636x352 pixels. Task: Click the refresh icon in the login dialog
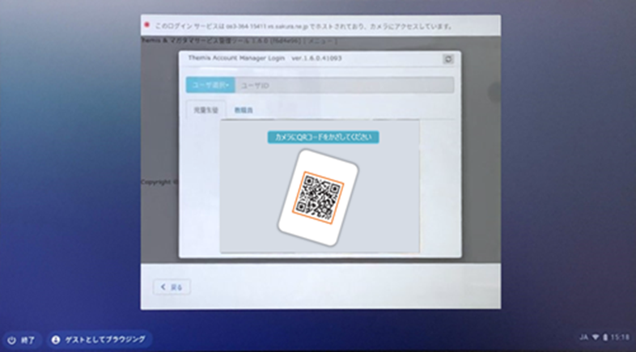pyautogui.click(x=447, y=59)
